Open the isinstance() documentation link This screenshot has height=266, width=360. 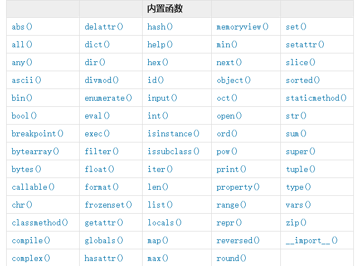[x=173, y=134]
